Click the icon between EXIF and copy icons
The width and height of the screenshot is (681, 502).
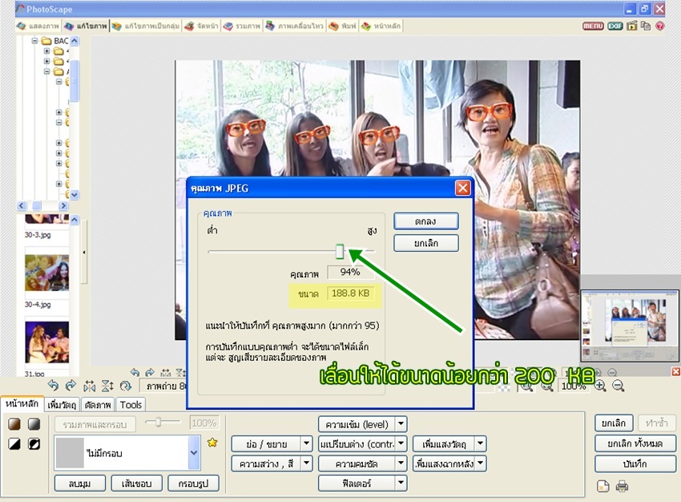632,26
